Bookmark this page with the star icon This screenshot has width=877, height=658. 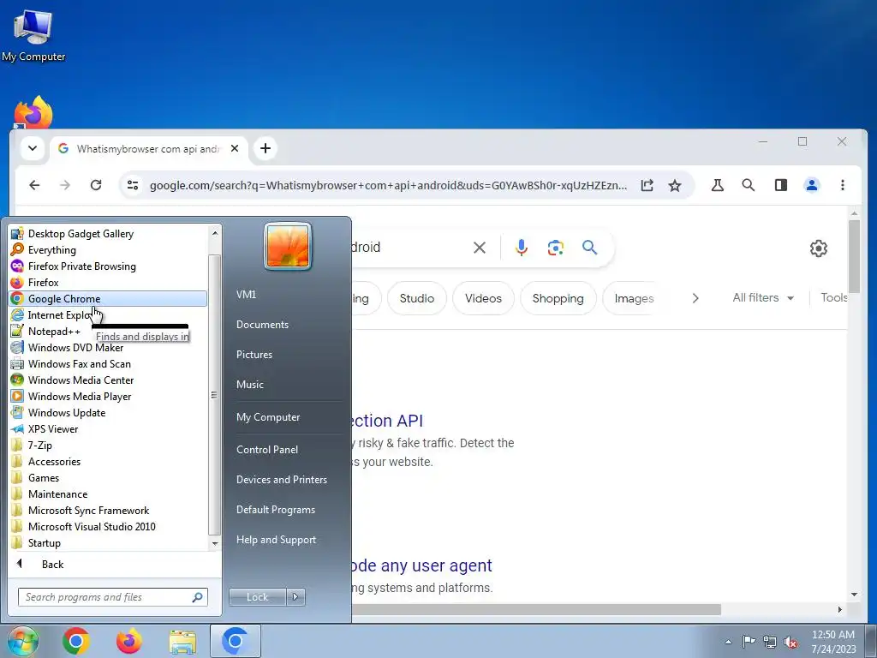(x=675, y=185)
